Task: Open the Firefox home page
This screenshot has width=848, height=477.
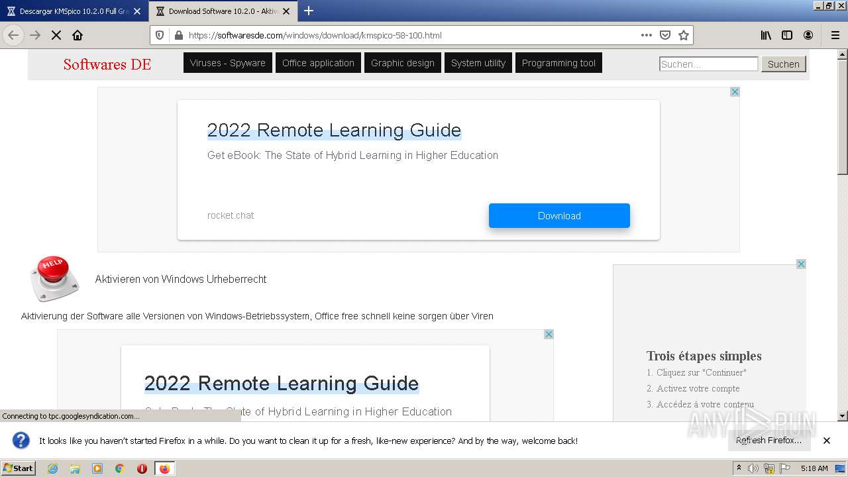Action: [x=78, y=35]
